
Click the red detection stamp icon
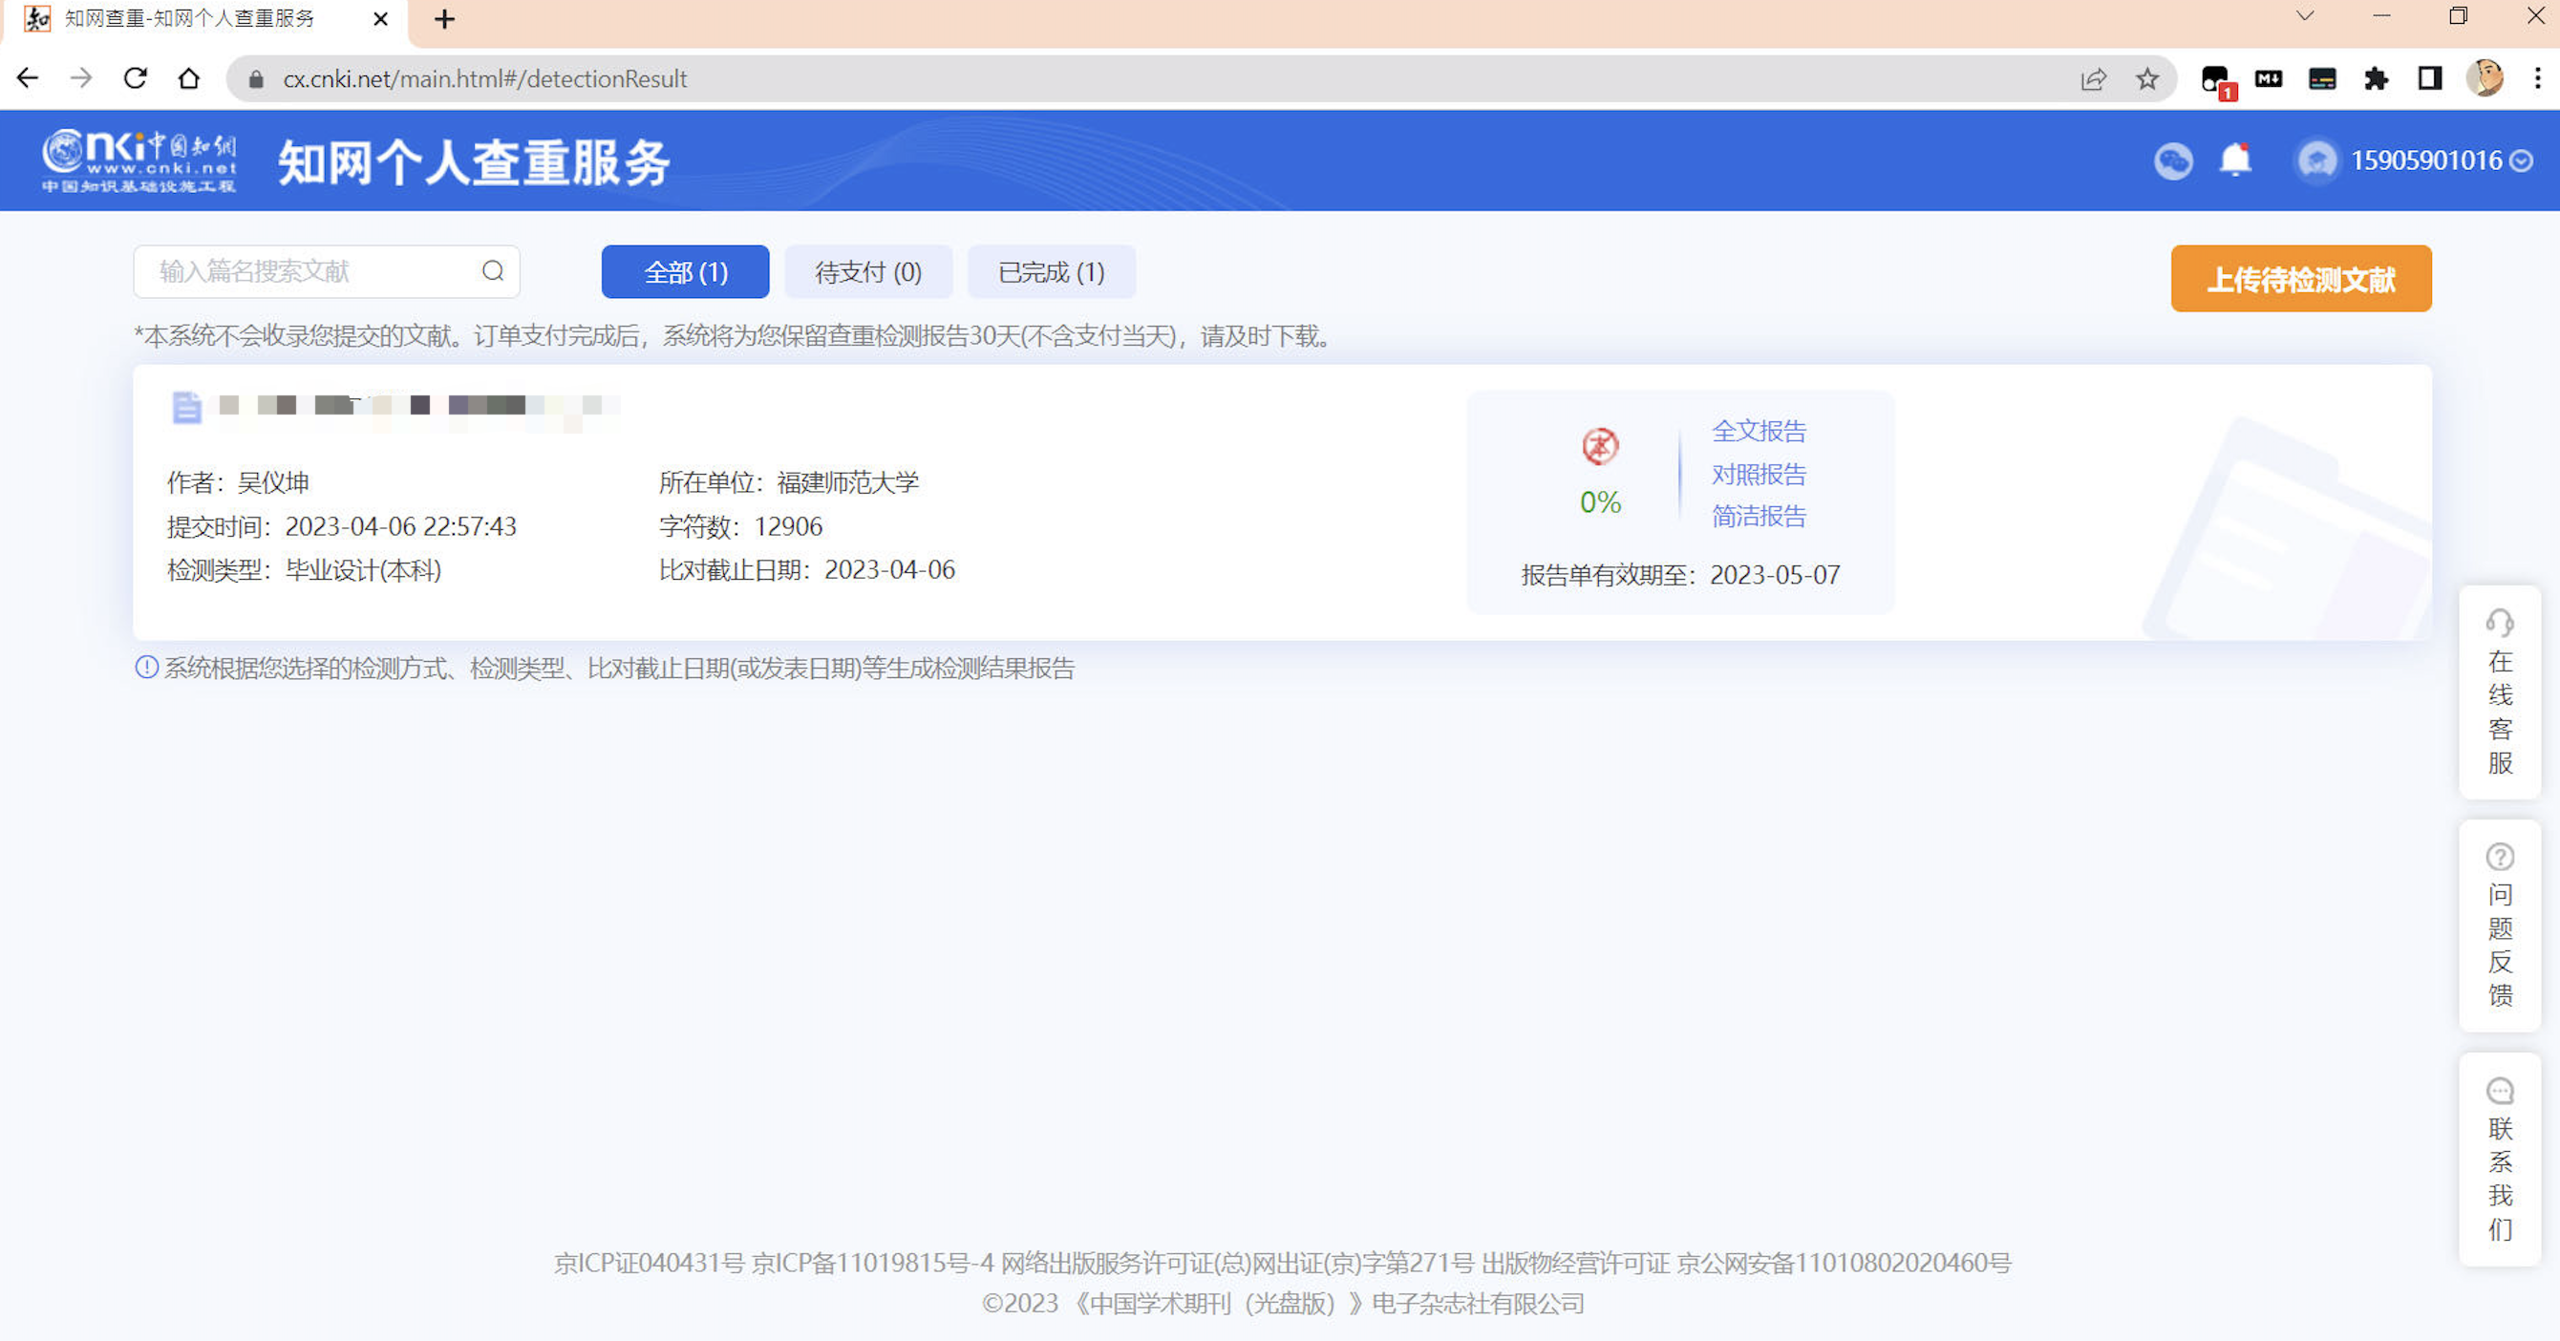coord(1600,446)
